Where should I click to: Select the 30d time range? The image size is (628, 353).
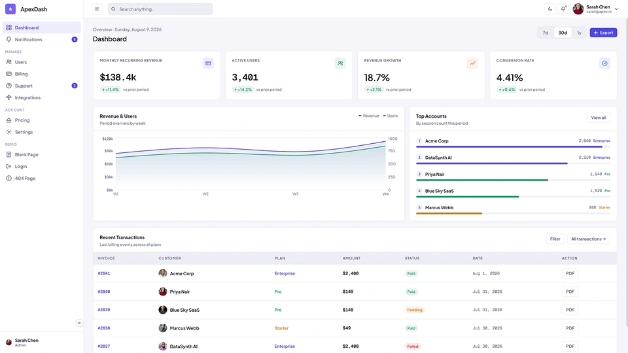click(x=563, y=33)
